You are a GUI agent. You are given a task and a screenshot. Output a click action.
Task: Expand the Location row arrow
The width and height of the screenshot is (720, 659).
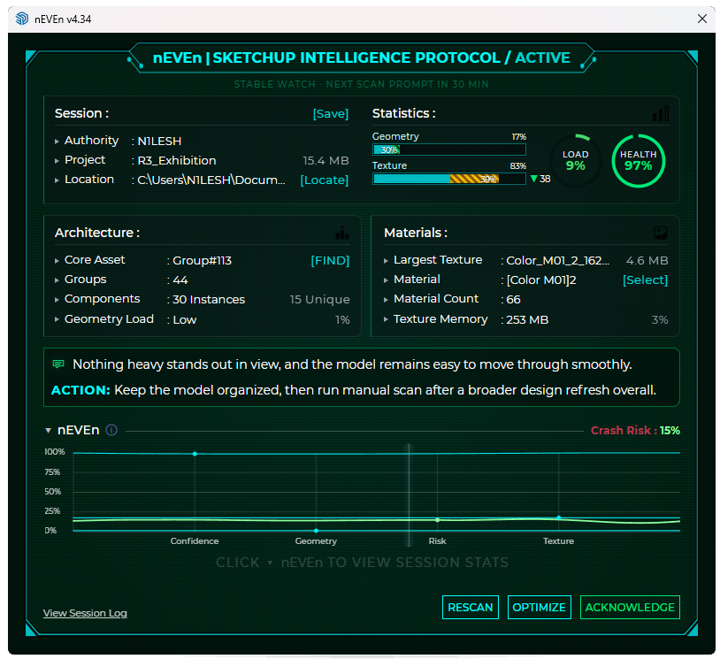coord(57,180)
